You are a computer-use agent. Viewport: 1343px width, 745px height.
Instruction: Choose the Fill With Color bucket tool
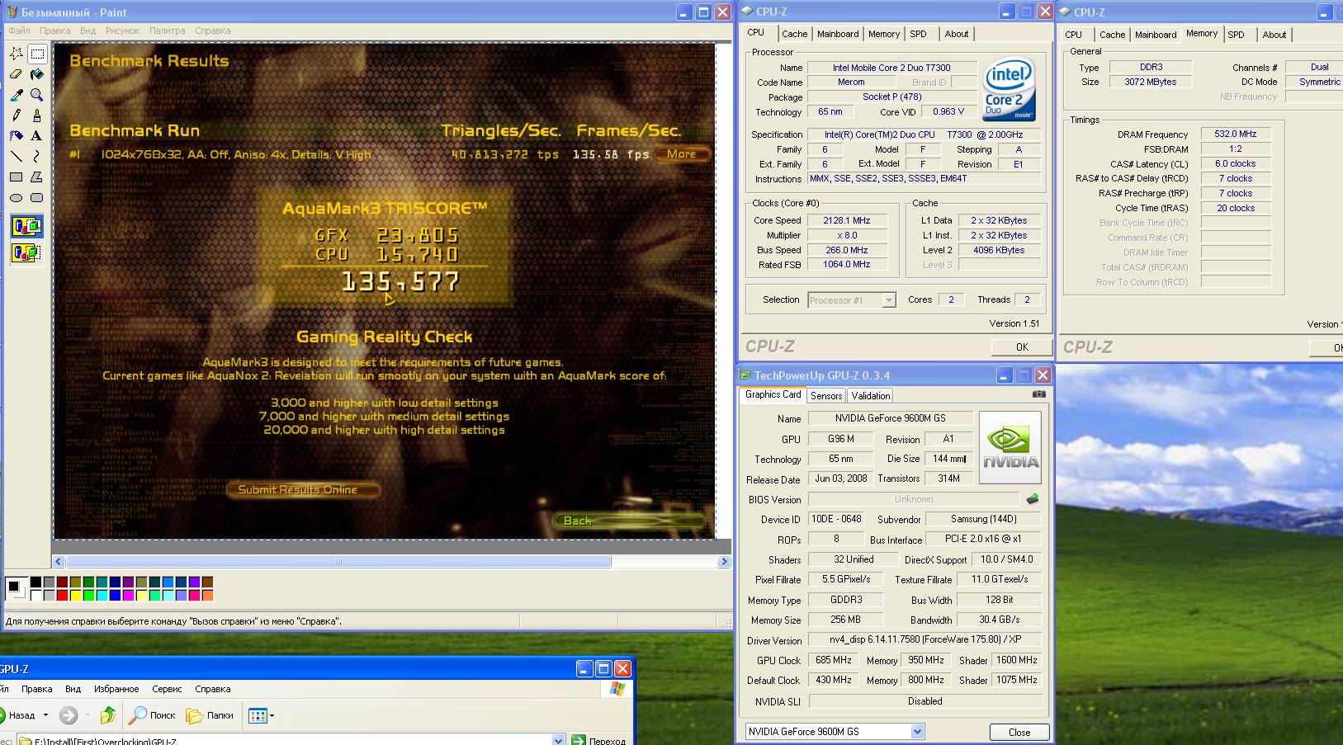[x=37, y=74]
